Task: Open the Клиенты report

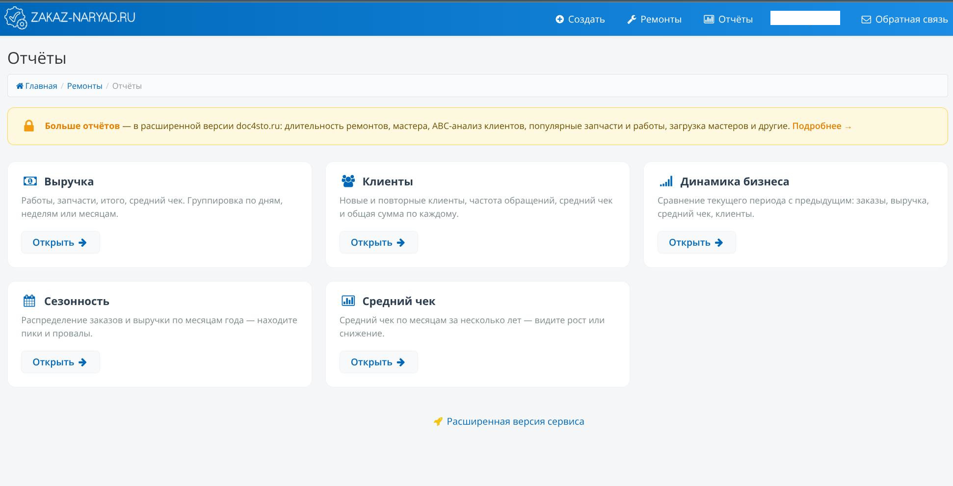Action: point(378,242)
